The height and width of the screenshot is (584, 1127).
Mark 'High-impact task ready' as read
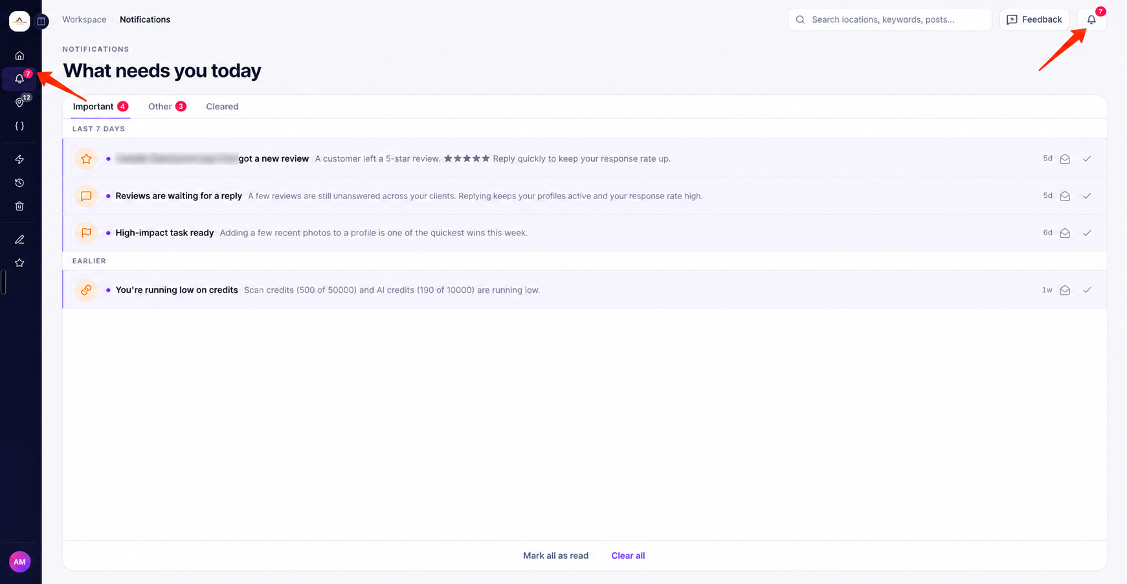[x=1065, y=233]
